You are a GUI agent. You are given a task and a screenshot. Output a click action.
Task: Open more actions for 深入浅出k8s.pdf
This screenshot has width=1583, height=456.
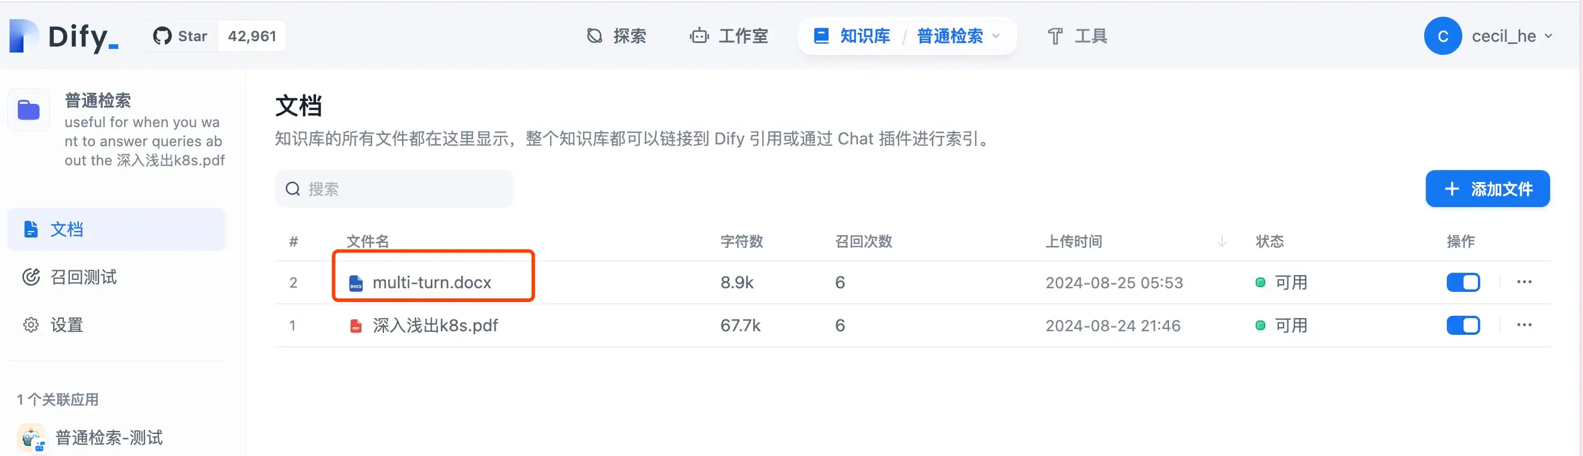tap(1524, 325)
